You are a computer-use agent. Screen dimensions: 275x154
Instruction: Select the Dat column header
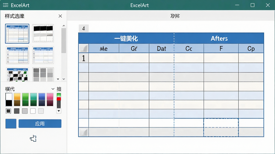[x=161, y=48]
